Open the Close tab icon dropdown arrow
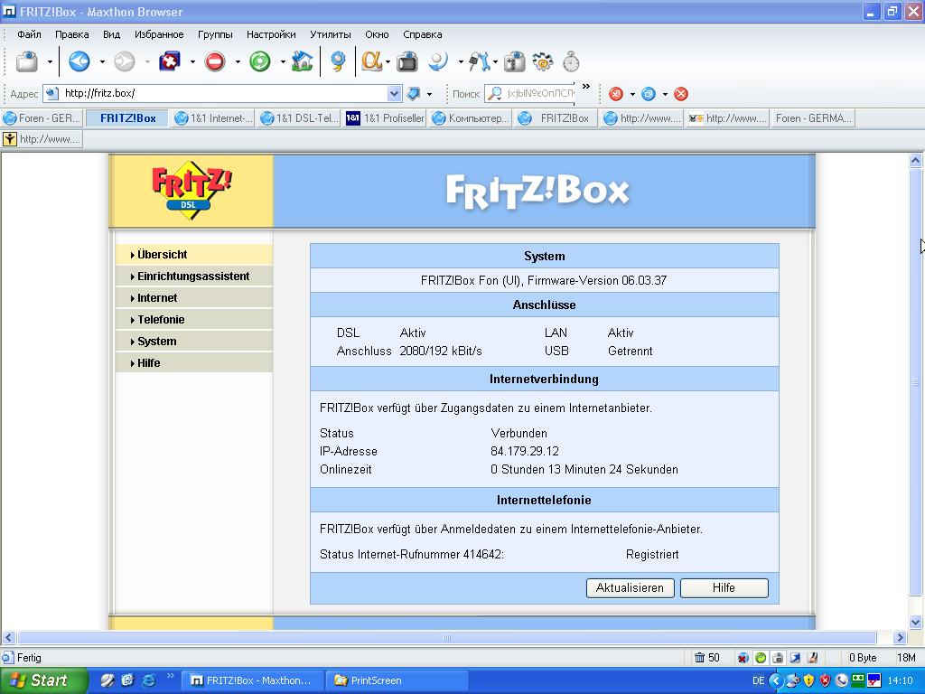The width and height of the screenshot is (925, 694). pos(192,62)
